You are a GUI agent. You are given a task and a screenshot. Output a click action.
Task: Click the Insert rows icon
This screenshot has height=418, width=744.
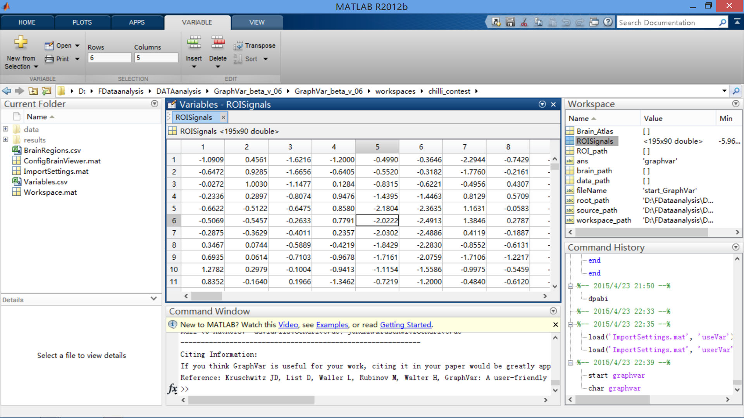tap(194, 42)
